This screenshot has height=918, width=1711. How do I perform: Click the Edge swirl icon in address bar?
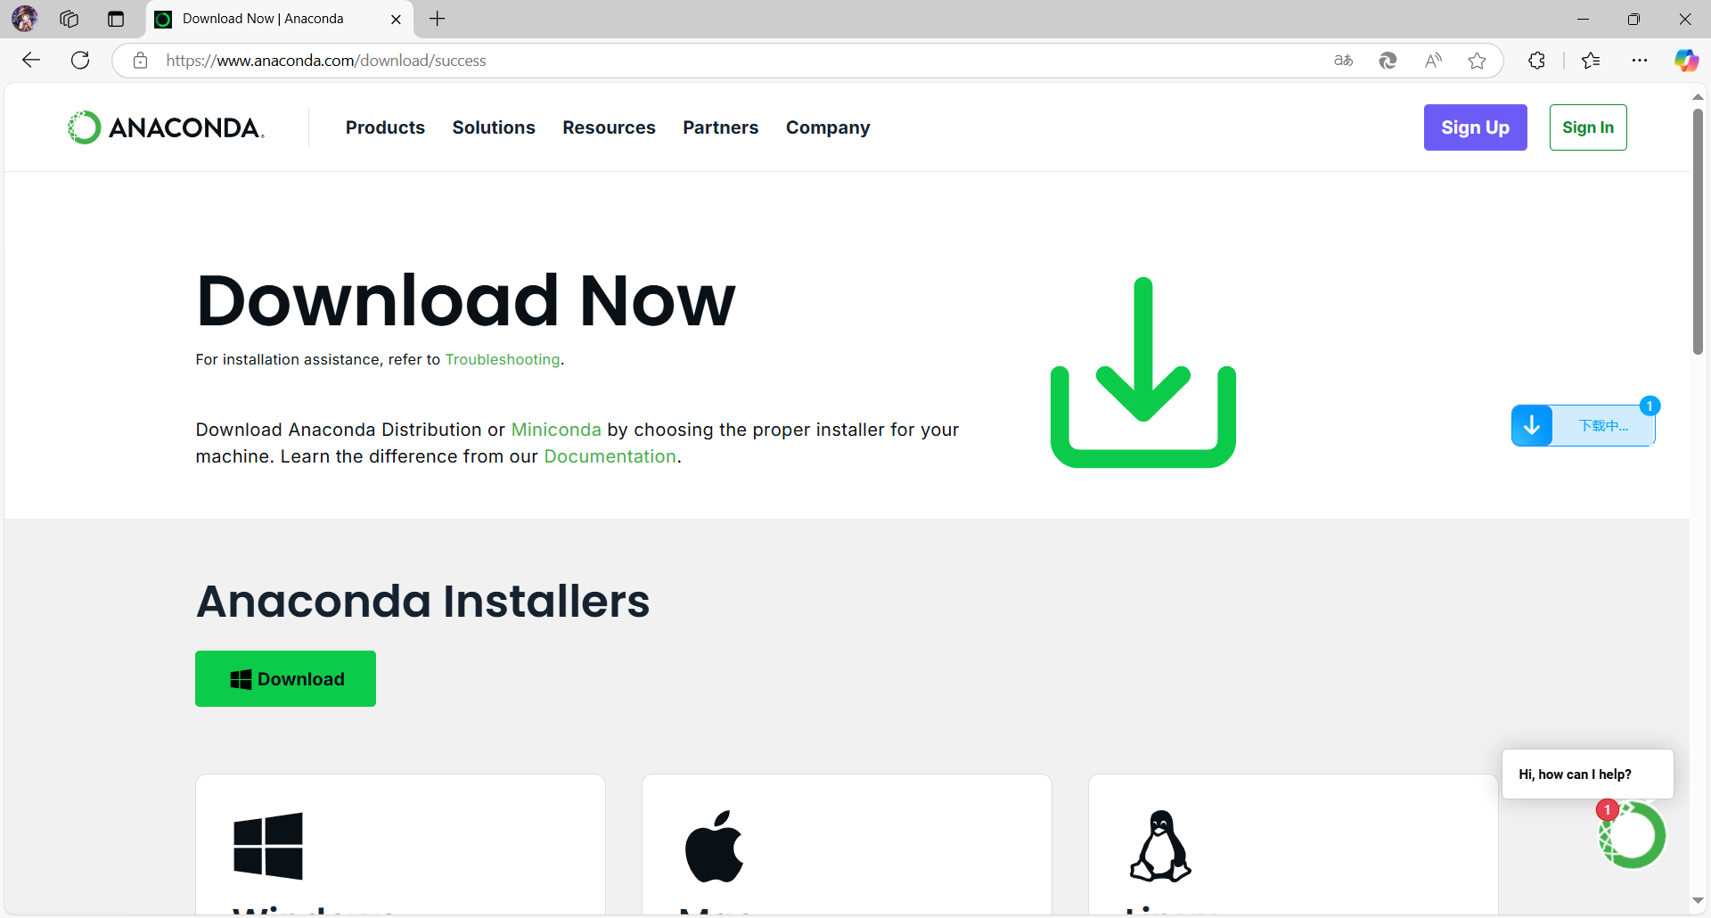(x=1388, y=61)
